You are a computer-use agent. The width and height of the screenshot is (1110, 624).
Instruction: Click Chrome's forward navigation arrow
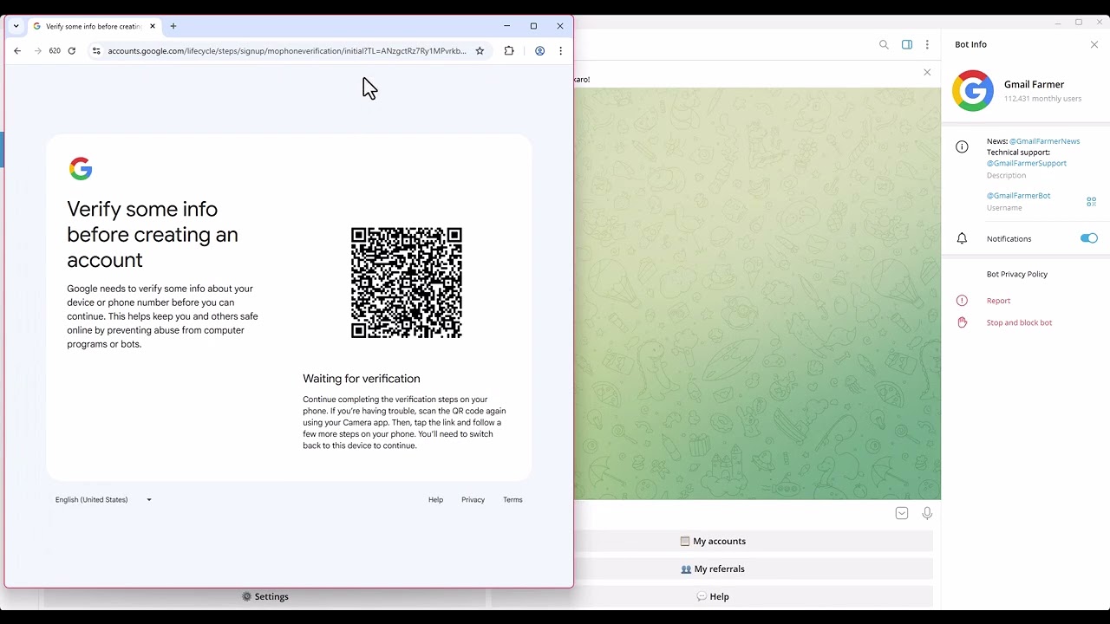click(37, 51)
